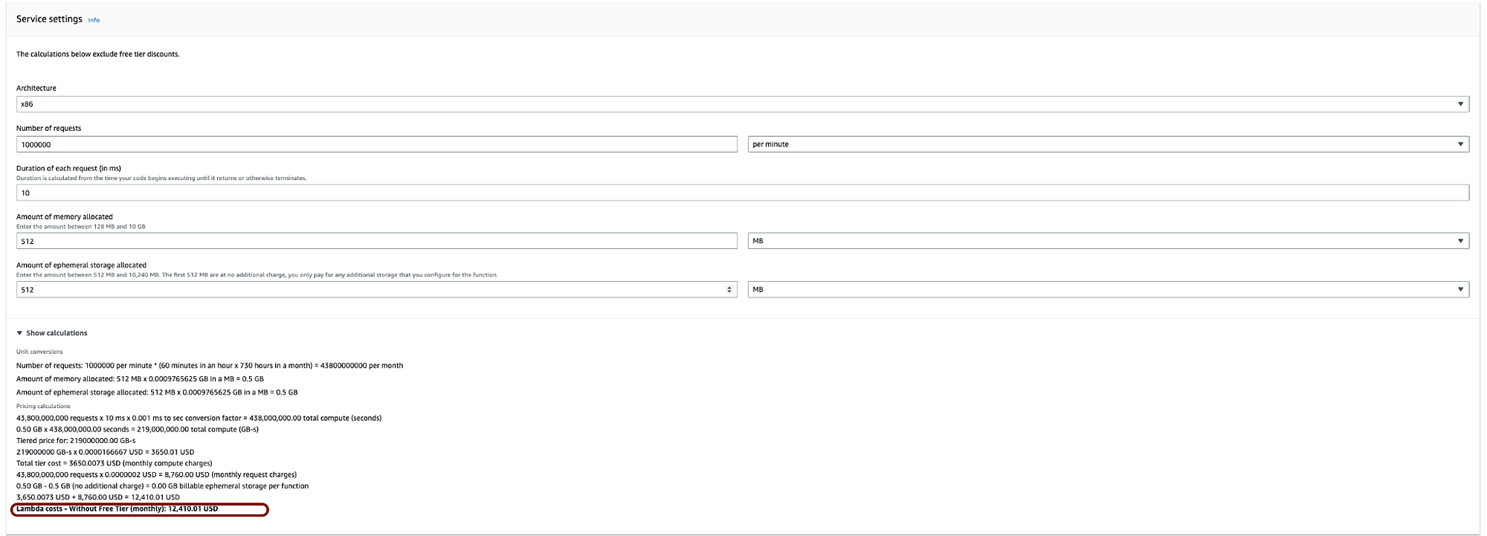This screenshot has width=1487, height=536.
Task: Click the 'Number of requests: 1000000 per minute' line
Action: pyautogui.click(x=210, y=366)
